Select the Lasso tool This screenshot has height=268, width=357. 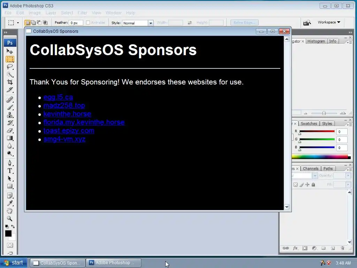[10, 67]
